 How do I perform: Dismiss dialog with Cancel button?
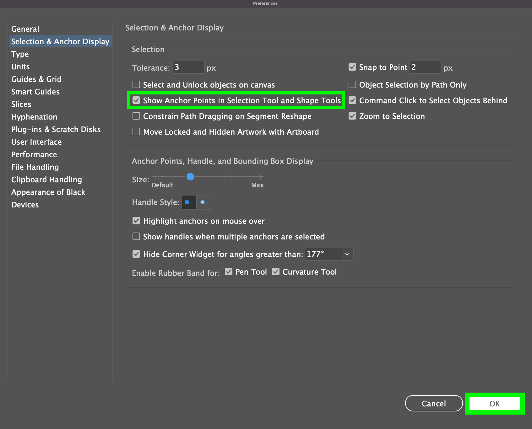click(x=434, y=403)
